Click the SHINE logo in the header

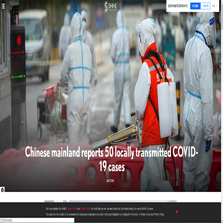(110, 7)
